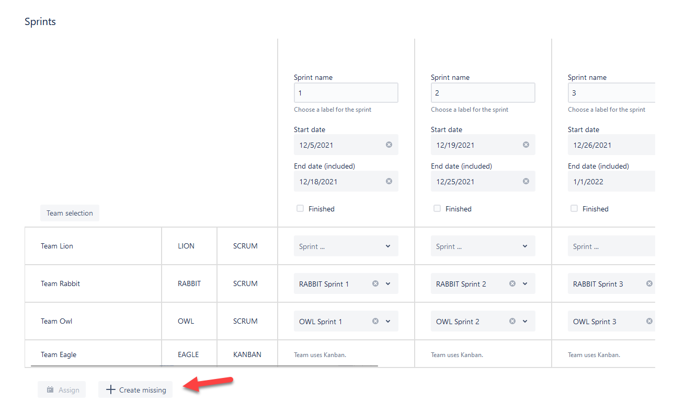Remove OWL Sprint 1 selection
Screen dimensions: 674x403
coord(375,321)
